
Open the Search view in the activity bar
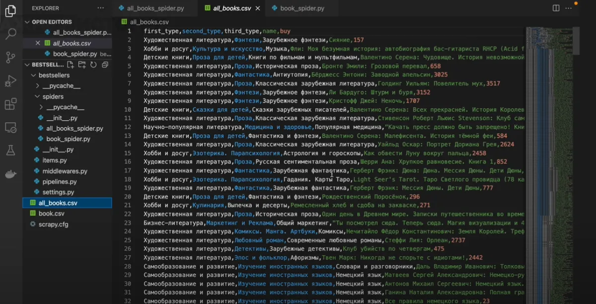(10, 34)
